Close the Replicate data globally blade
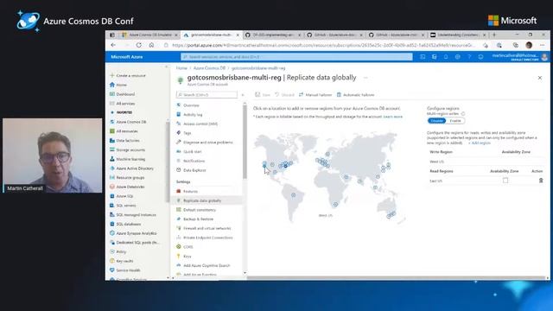553x311 pixels. [x=539, y=78]
